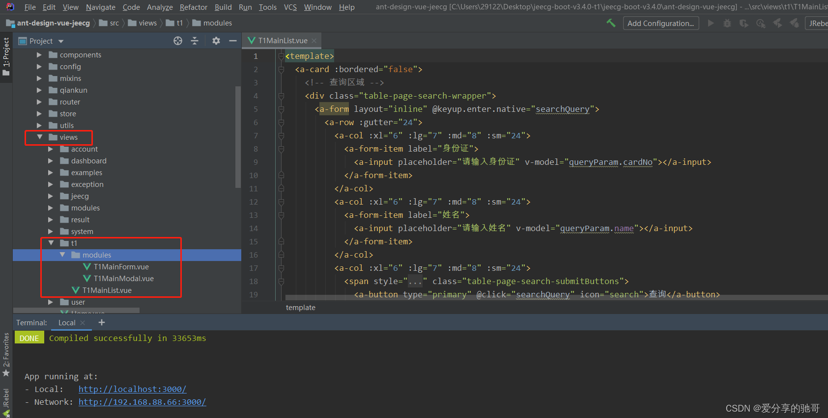This screenshot has width=828, height=418.
Task: Click ant-design-vue-jeecg breadcrumb root
Action: 48,23
